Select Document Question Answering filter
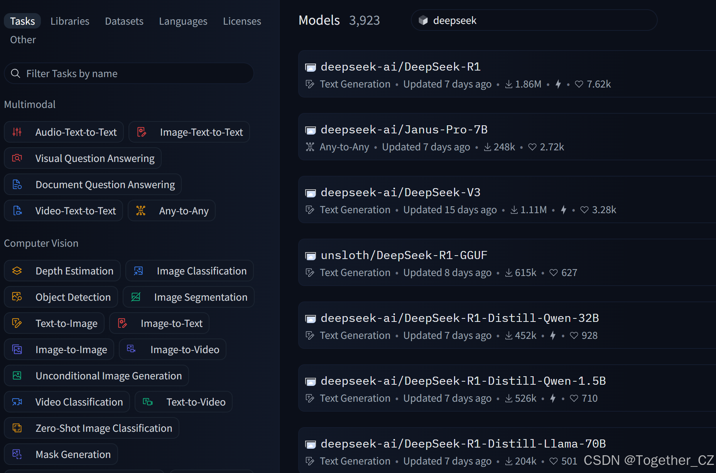The image size is (716, 473). [x=93, y=185]
